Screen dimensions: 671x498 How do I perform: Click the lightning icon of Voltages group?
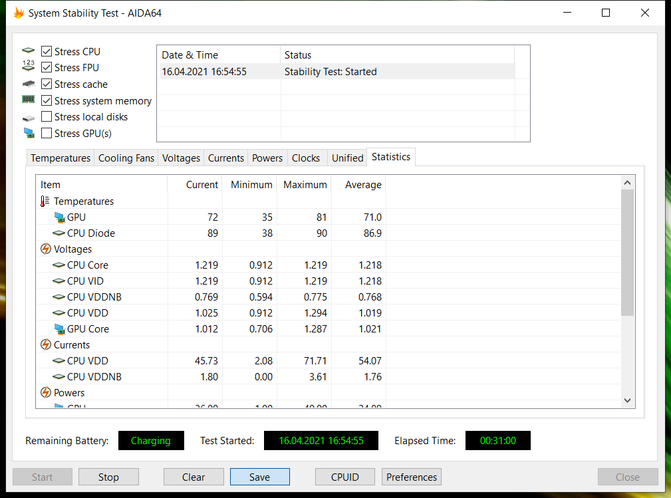click(46, 249)
